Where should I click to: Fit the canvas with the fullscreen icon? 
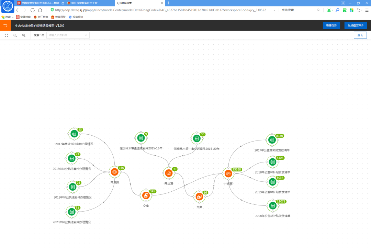(7, 35)
